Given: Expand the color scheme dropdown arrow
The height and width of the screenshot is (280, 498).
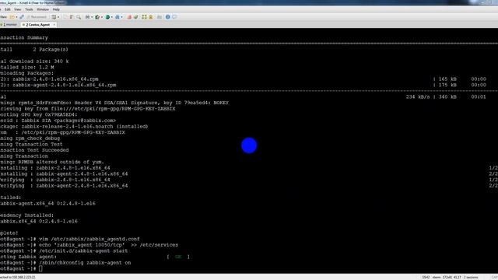Looking at the screenshot, I should [102, 17].
